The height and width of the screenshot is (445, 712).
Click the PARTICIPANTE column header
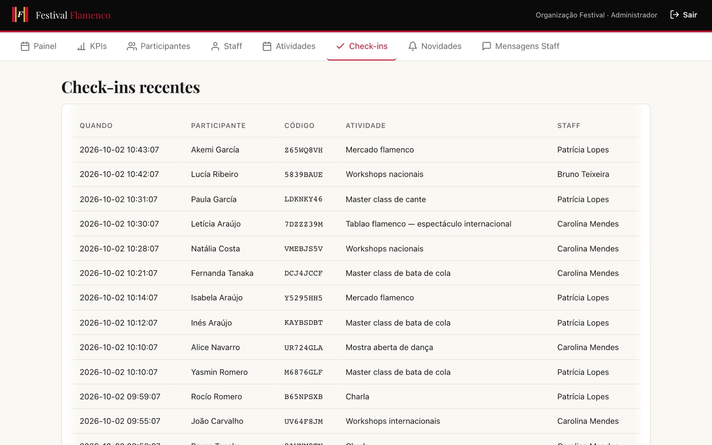pos(218,125)
